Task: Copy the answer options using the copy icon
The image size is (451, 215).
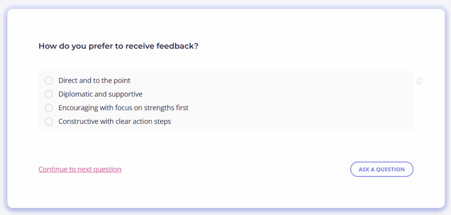Action: pyautogui.click(x=419, y=81)
